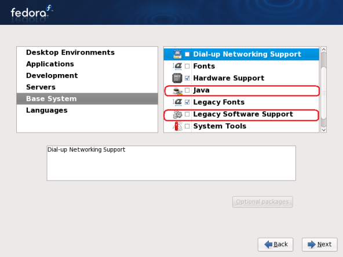
Task: Click the package list scroll up arrow
Action: click(x=323, y=50)
